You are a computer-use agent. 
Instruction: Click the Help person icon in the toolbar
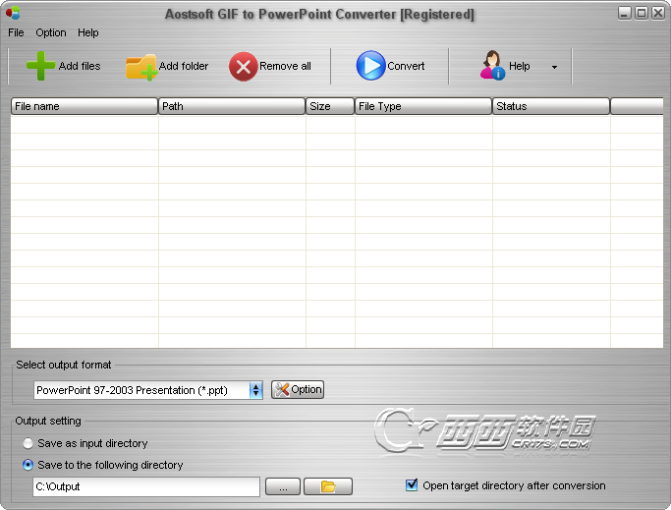[x=492, y=65]
